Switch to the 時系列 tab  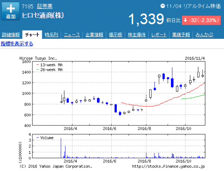click(x=52, y=35)
